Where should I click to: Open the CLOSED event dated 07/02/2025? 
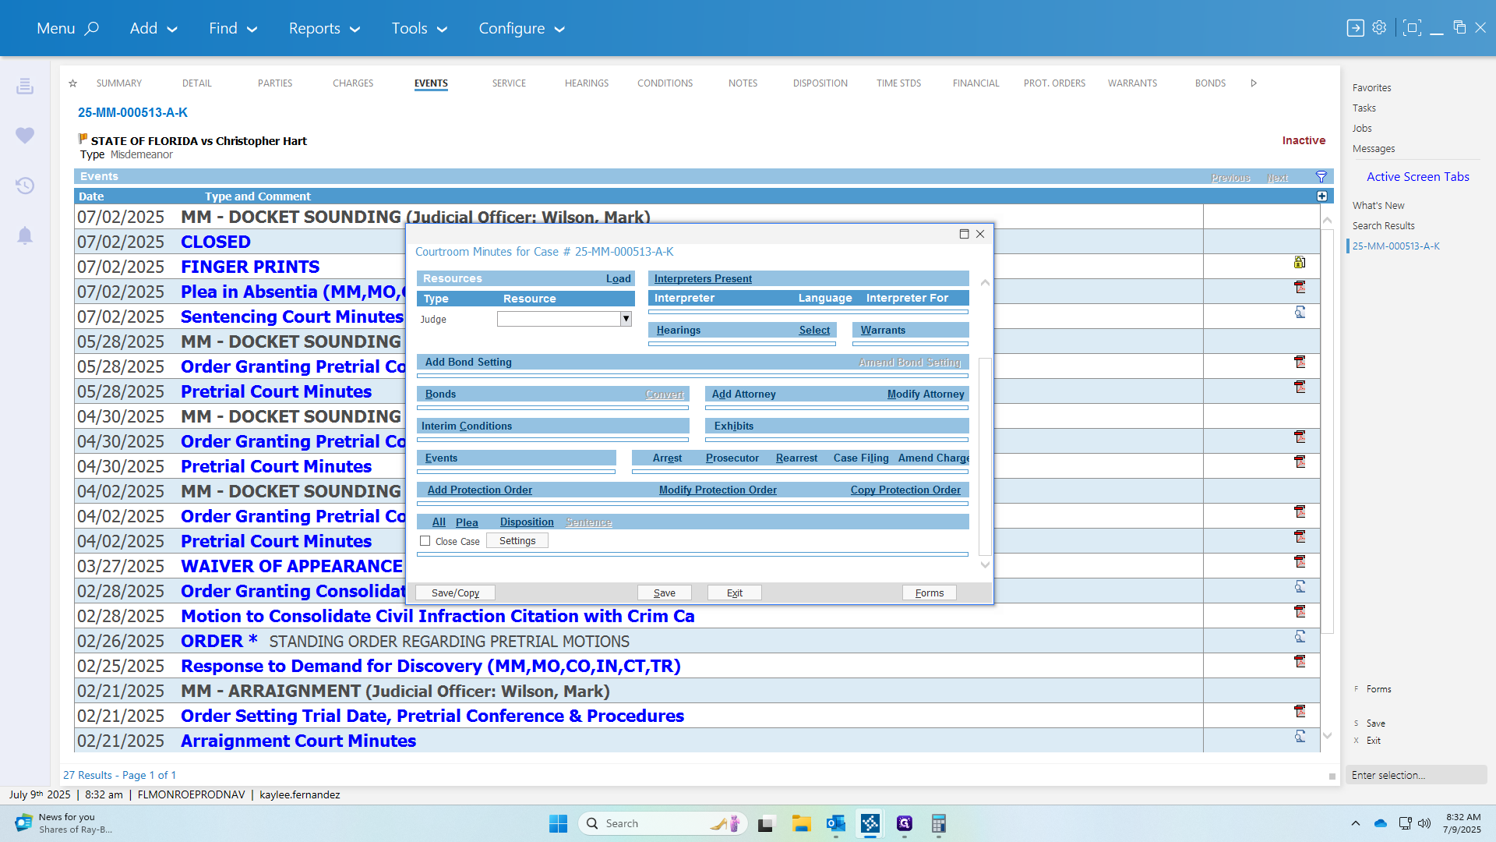pyautogui.click(x=216, y=242)
